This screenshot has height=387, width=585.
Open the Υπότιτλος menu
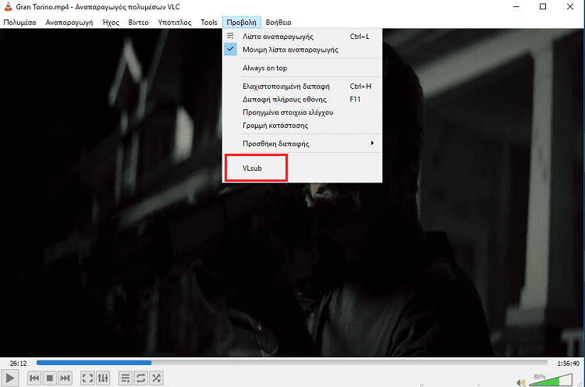click(175, 23)
